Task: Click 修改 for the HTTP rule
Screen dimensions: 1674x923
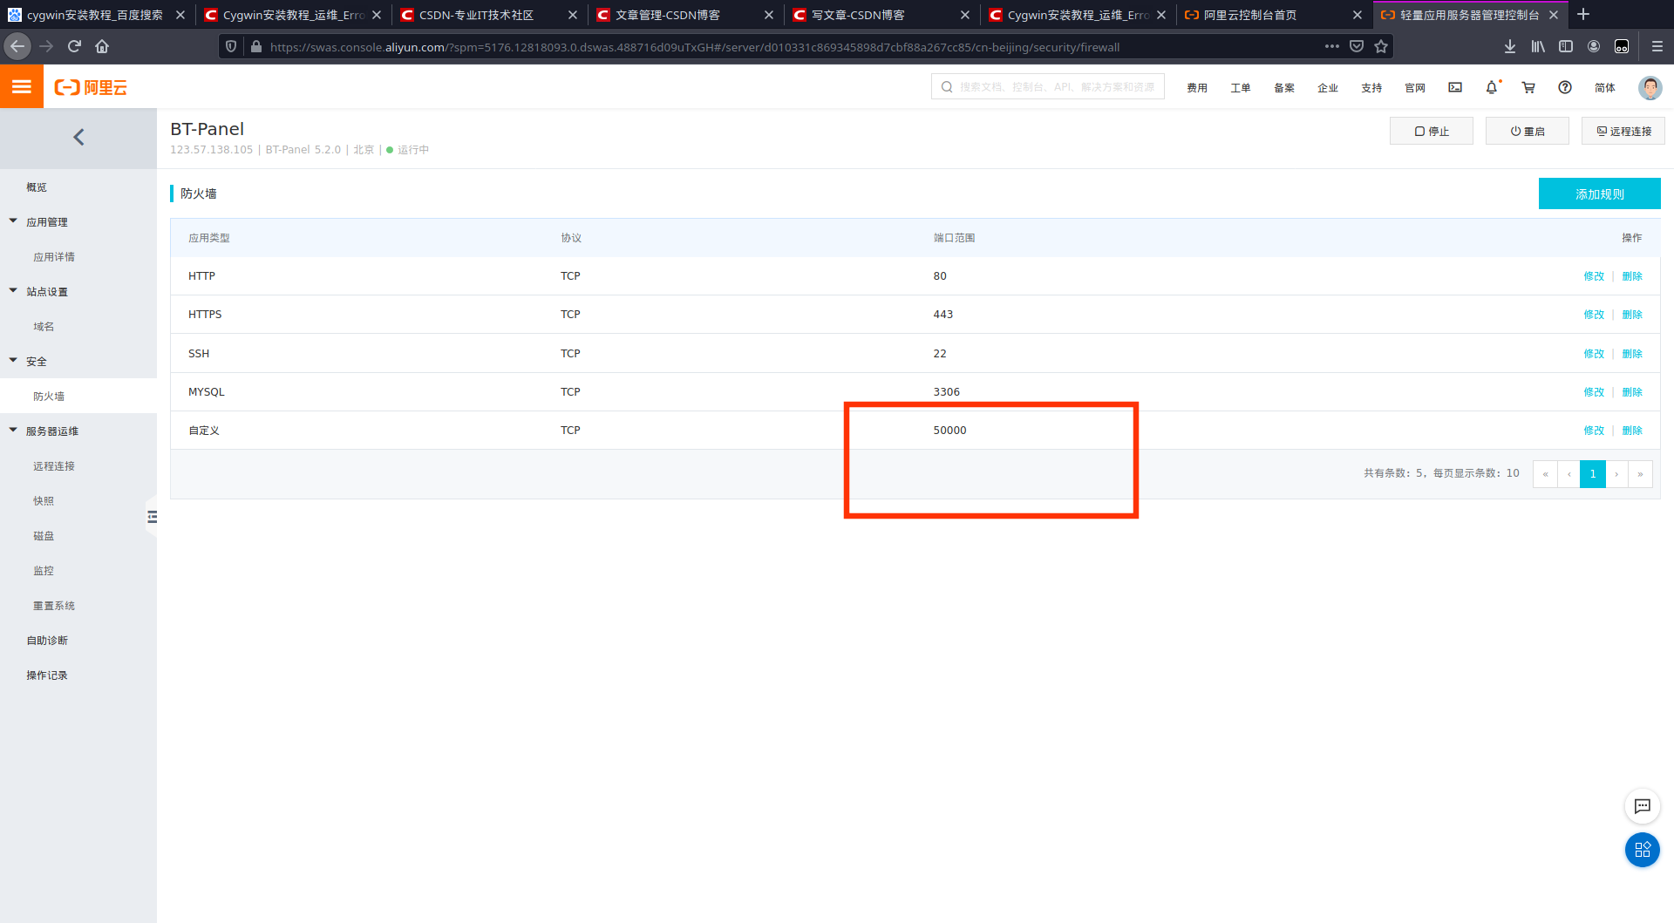Action: (x=1594, y=276)
